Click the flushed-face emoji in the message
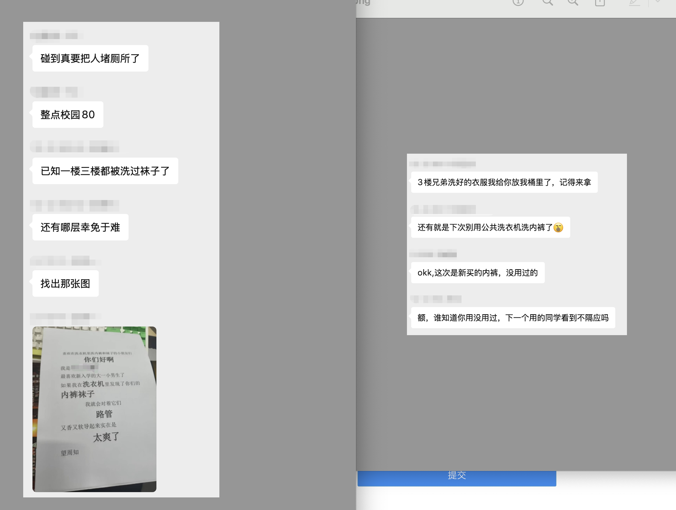 558,228
